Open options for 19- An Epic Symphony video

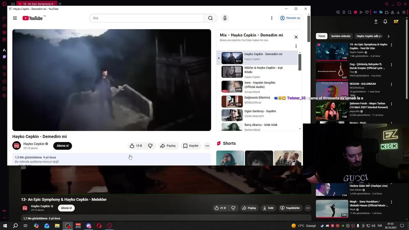click(391, 45)
